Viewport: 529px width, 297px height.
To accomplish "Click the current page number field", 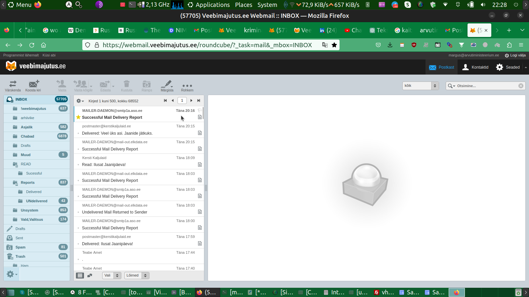I will click(182, 101).
